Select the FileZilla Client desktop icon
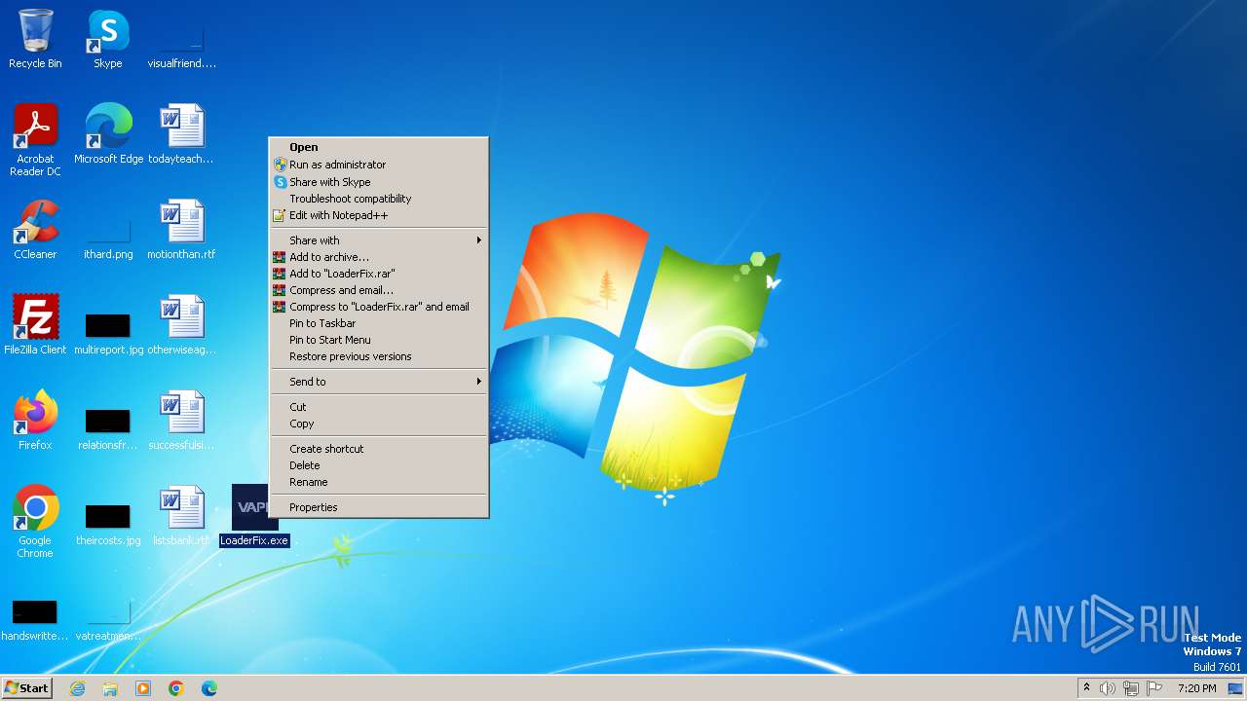The width and height of the screenshot is (1247, 701). pos(35,325)
